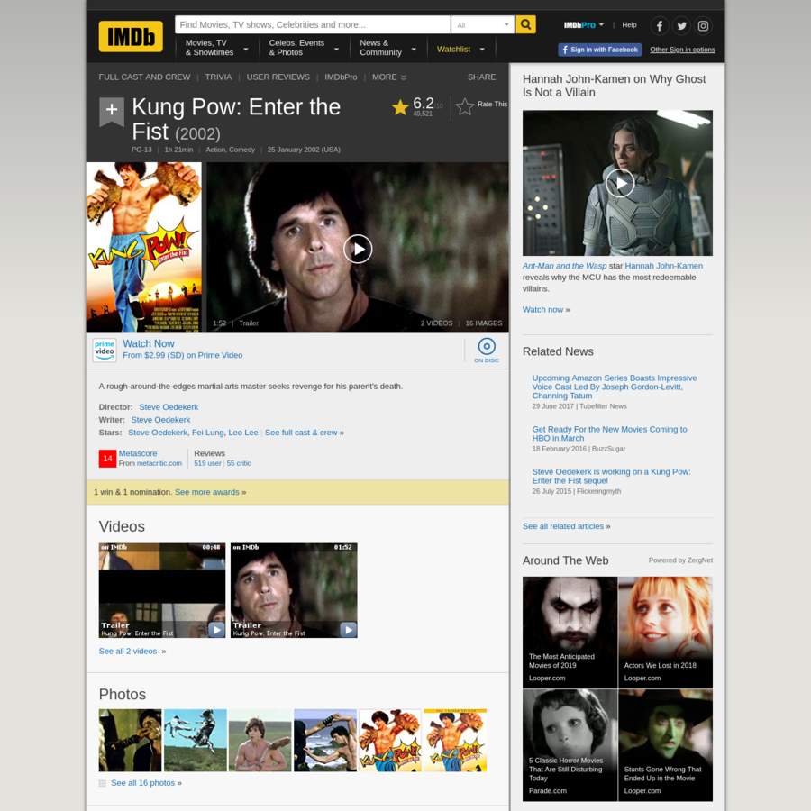Viewport: 811px width, 811px height.
Task: Click the yellow search magnifier button
Action: (525, 24)
